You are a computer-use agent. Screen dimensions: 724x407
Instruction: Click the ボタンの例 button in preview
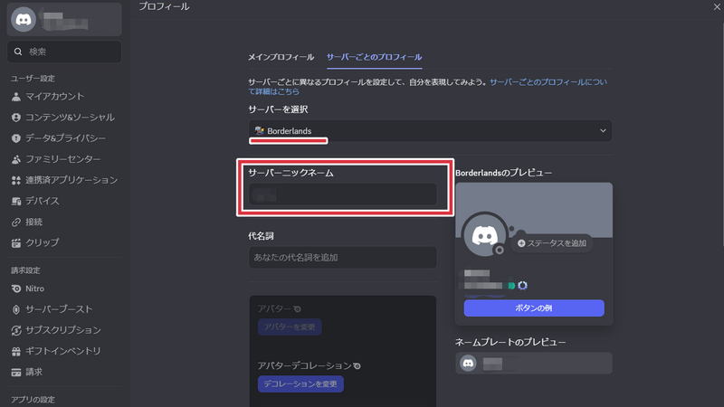[534, 308]
